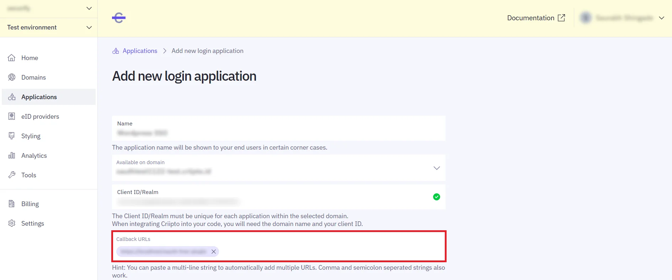
Task: Click the Styling paintbrush icon
Action: click(x=12, y=136)
